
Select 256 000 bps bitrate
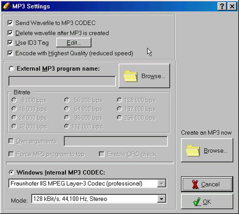119,118
